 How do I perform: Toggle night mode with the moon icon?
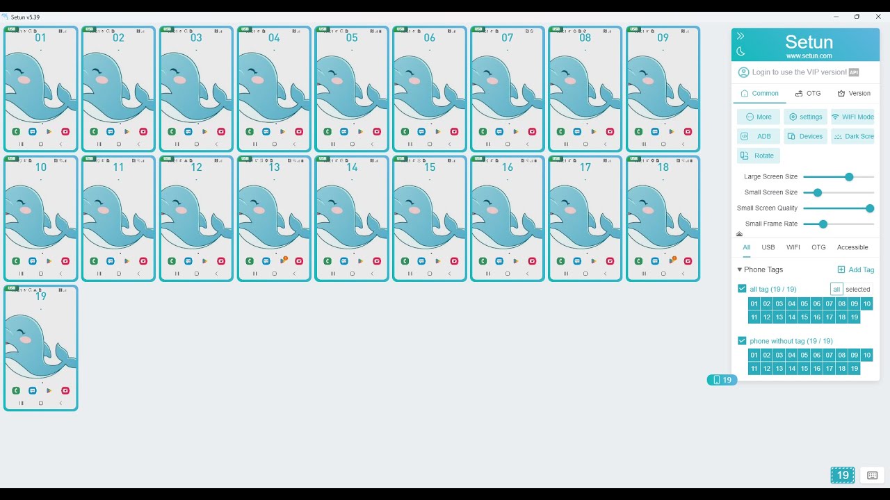tap(741, 51)
